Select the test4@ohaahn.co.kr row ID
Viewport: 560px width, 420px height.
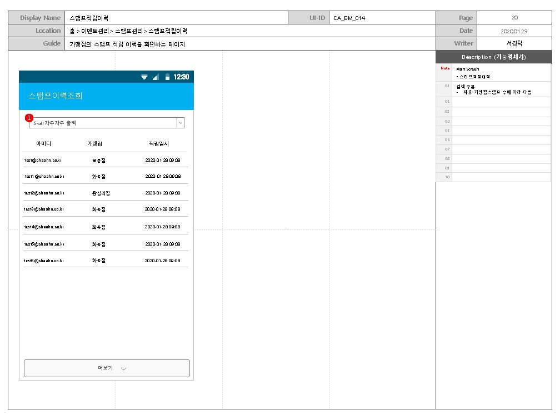pos(44,227)
